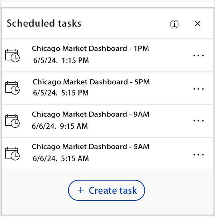215x217 pixels.
Task: Click the 6/6/24 9:15 AM schedule time
Action: coord(59,126)
